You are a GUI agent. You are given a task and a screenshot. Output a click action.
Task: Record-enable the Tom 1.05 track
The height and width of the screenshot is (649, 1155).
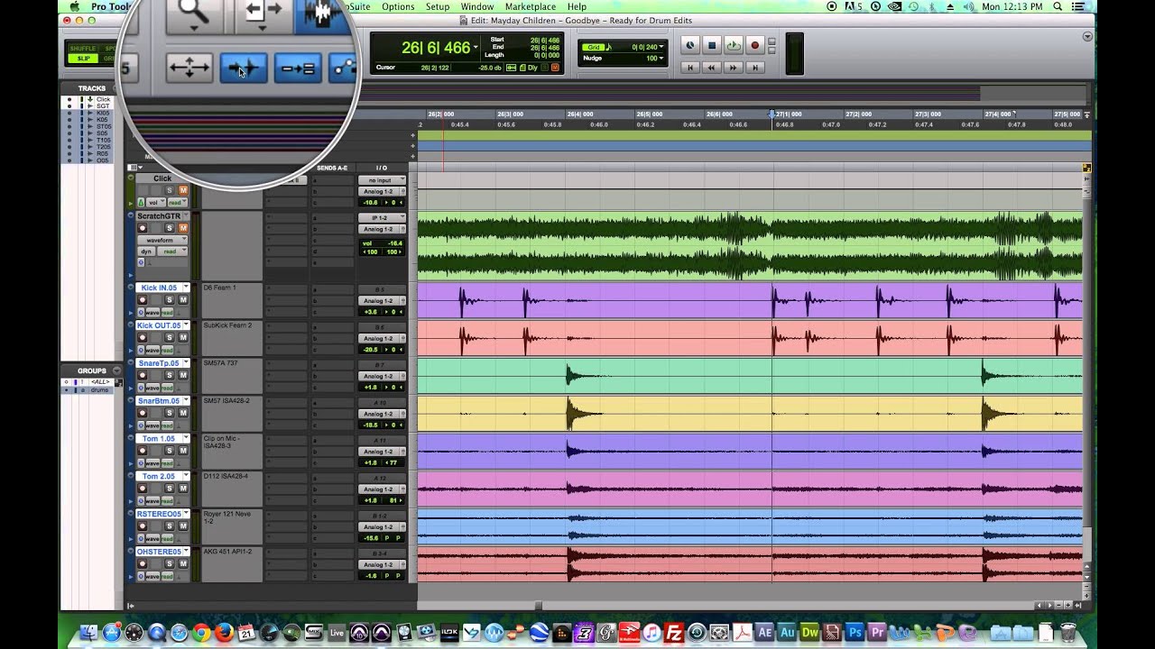coord(142,451)
